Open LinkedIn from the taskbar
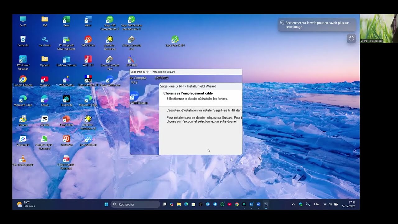 (251, 204)
